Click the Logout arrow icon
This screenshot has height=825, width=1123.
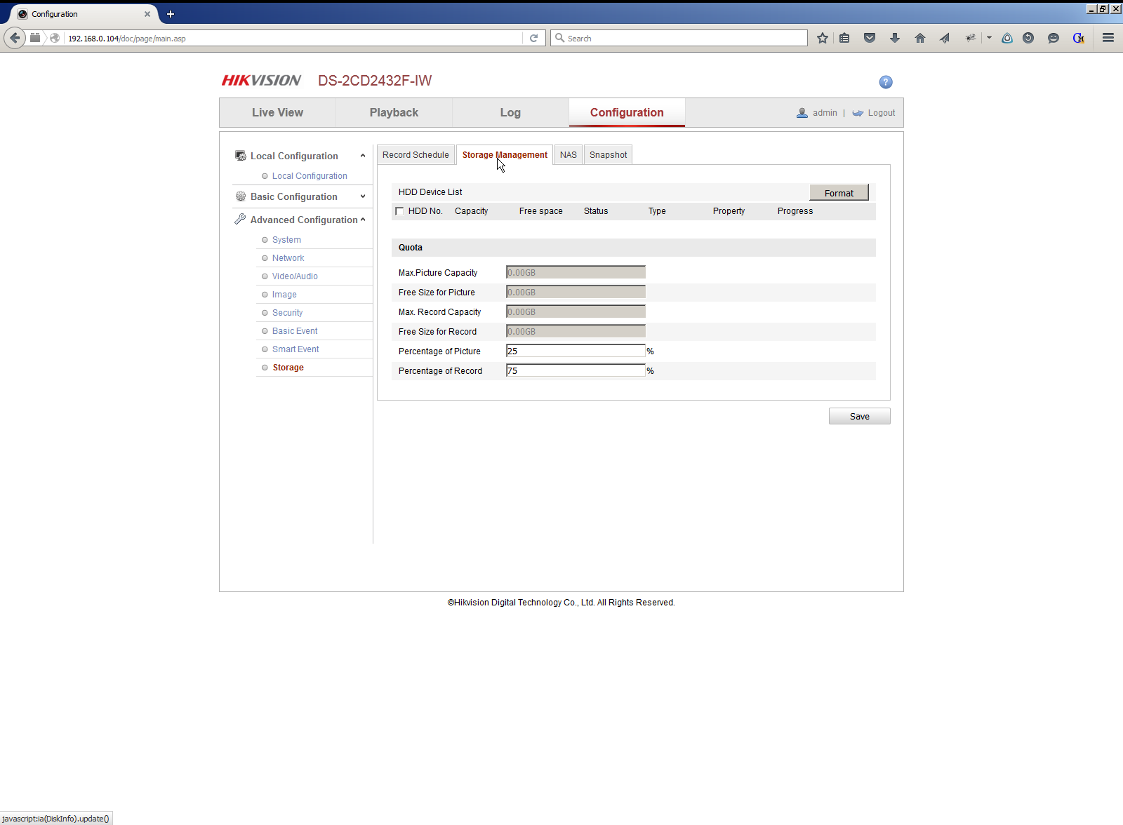(858, 113)
